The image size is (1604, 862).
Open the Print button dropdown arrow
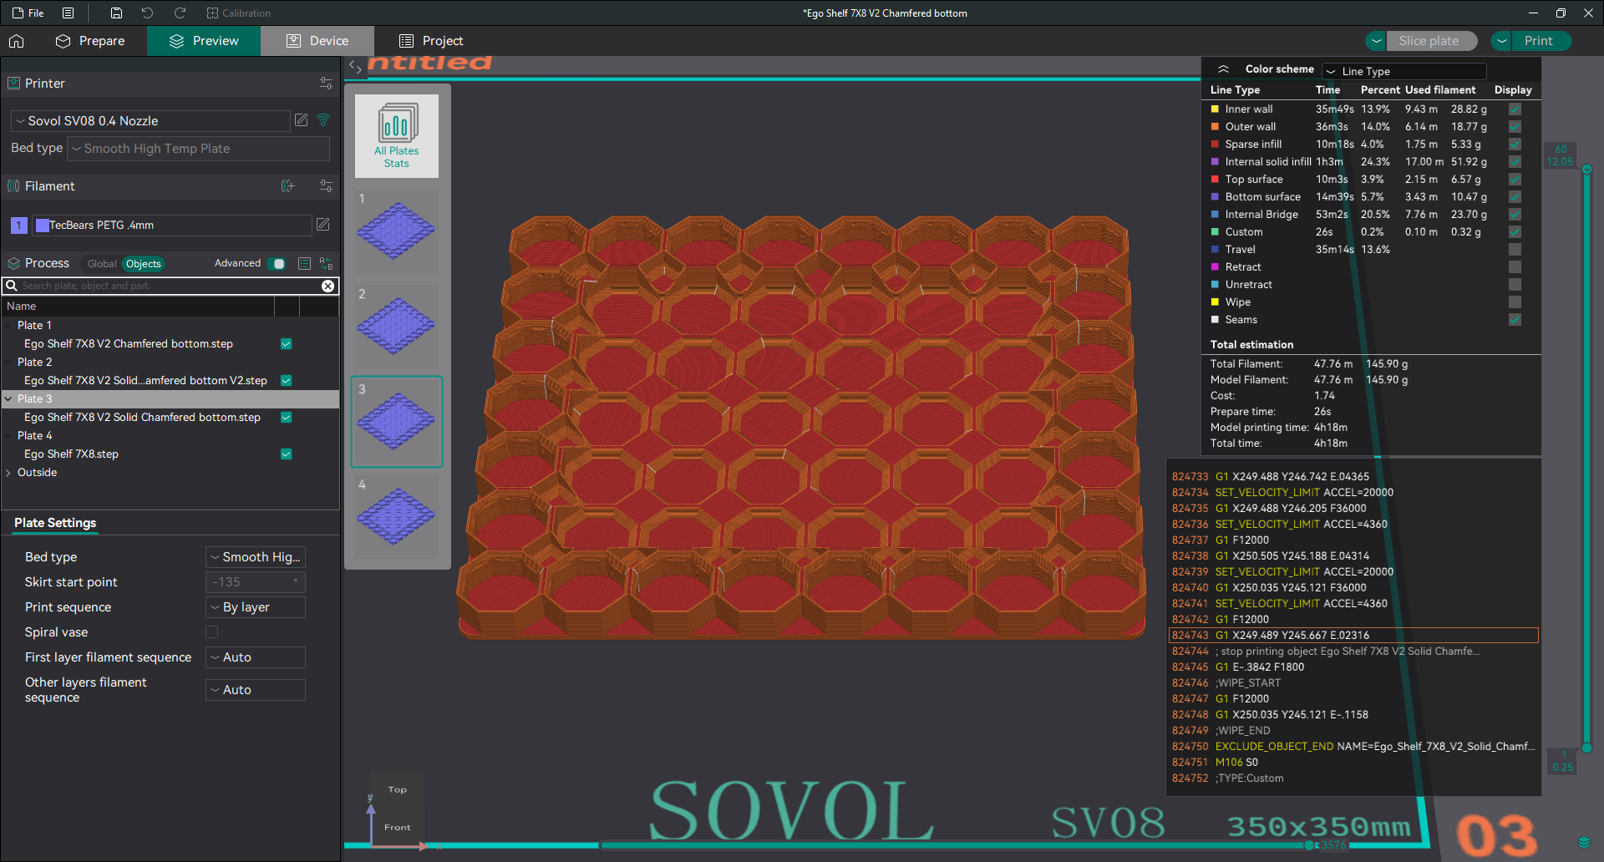[1502, 41]
